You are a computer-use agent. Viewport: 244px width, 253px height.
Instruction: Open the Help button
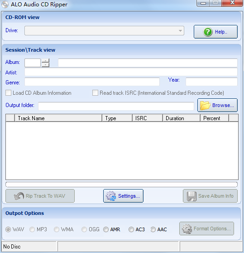tap(215, 32)
